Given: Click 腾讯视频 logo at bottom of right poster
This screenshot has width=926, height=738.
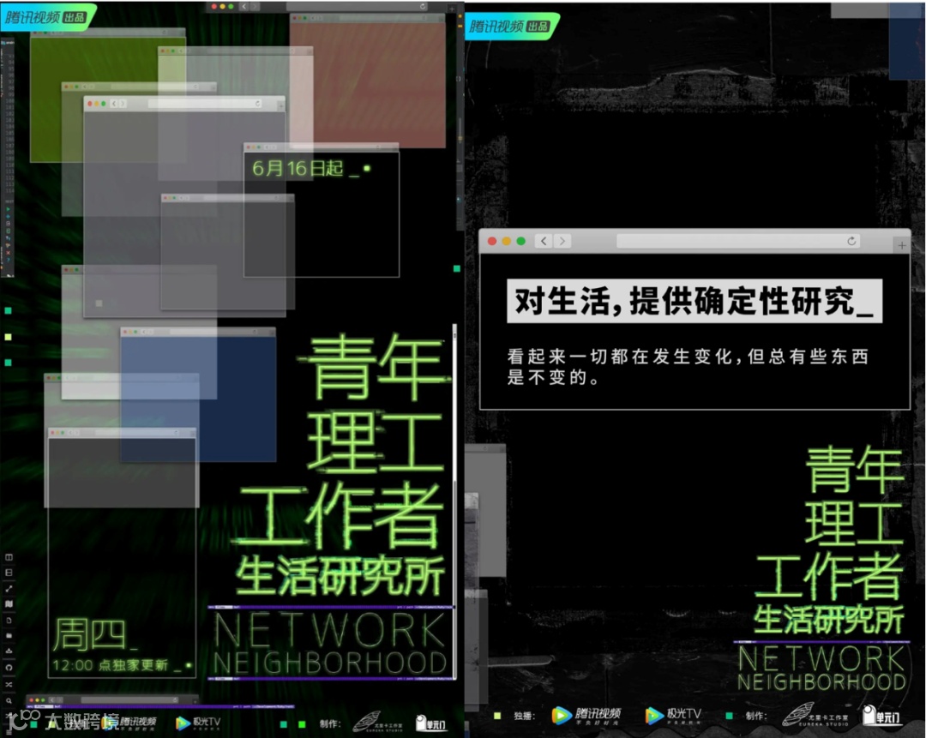Looking at the screenshot, I should [x=586, y=716].
